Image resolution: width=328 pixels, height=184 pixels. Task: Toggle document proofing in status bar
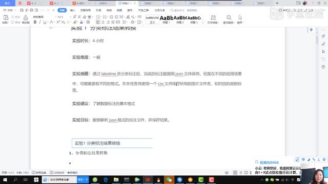[x=57, y=173]
